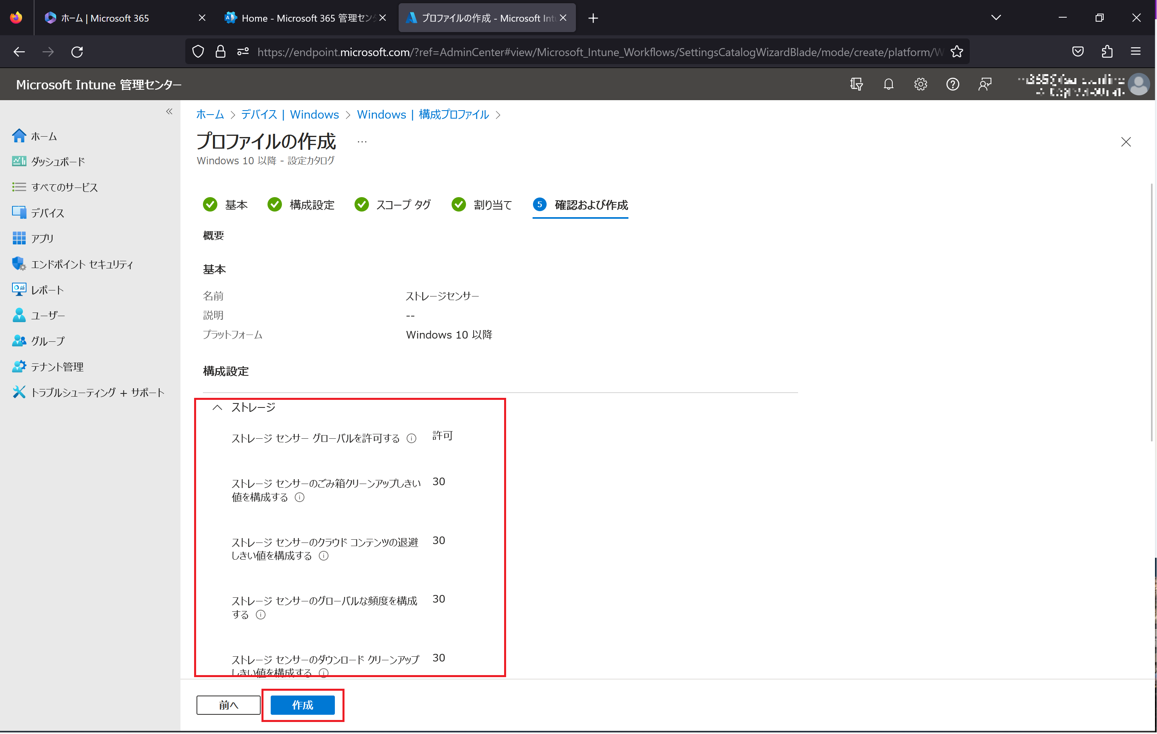This screenshot has height=734, width=1157.
Task: Click the デバイス | Windows breadcrumb link
Action: point(290,114)
